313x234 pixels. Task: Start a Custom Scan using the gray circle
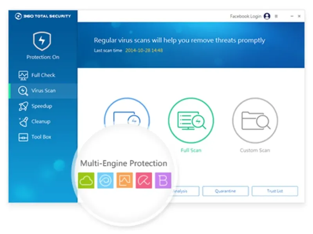[x=255, y=121]
